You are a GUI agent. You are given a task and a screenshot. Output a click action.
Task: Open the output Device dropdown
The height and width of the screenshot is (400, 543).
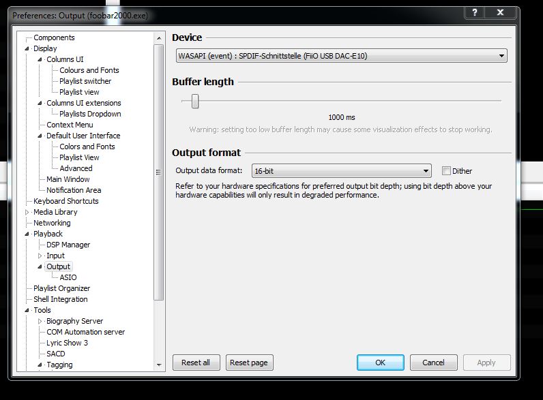(x=341, y=56)
